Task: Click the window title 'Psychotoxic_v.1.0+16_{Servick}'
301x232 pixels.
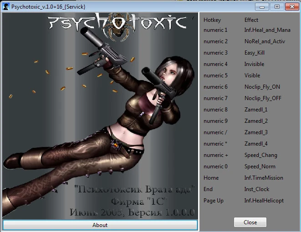Action: 48,7
